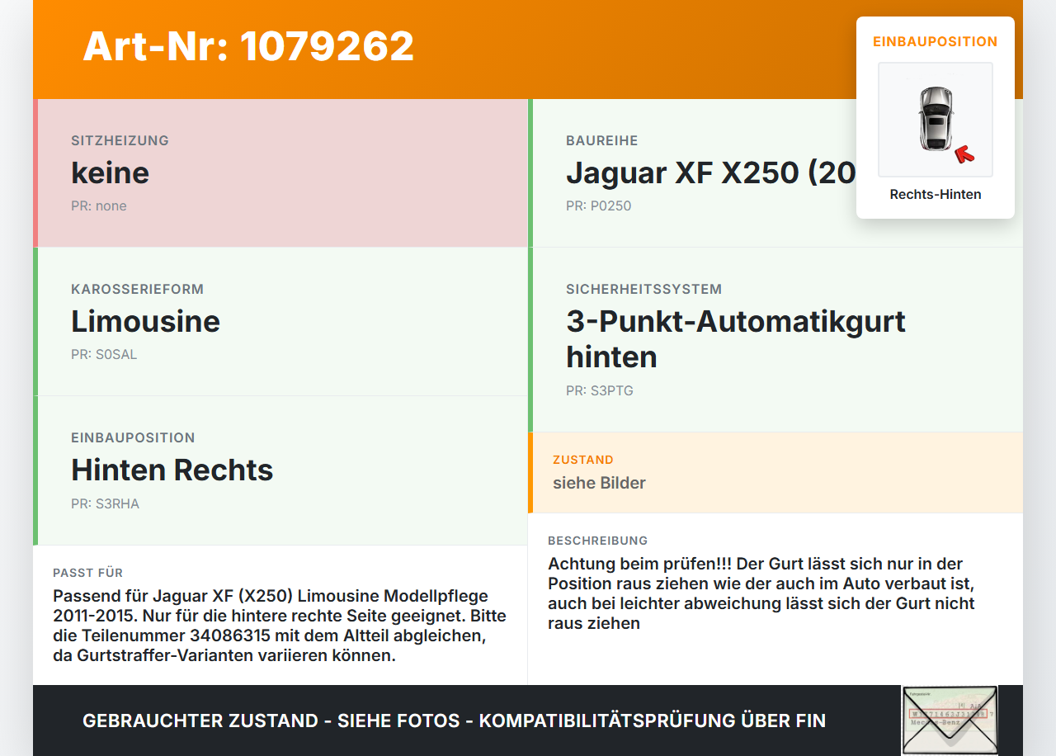Image resolution: width=1056 pixels, height=756 pixels.
Task: Click the car position image in Einbauposition card
Action: (936, 120)
